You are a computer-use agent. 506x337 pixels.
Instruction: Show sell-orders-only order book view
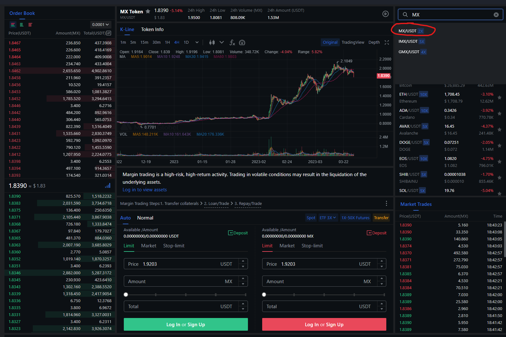point(30,25)
